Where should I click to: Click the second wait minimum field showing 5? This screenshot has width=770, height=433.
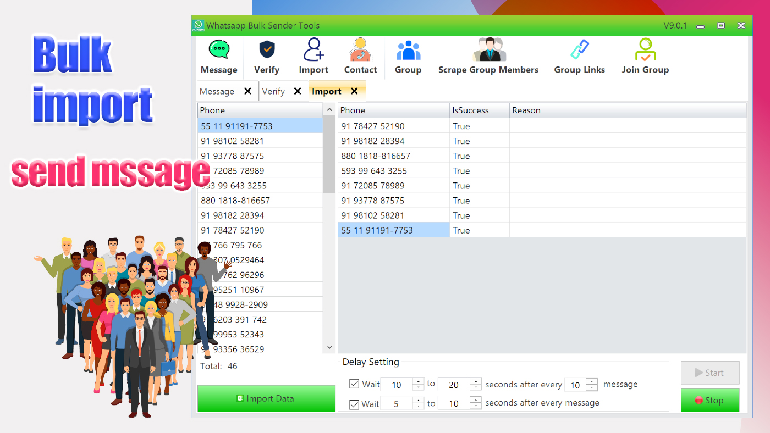click(x=397, y=404)
